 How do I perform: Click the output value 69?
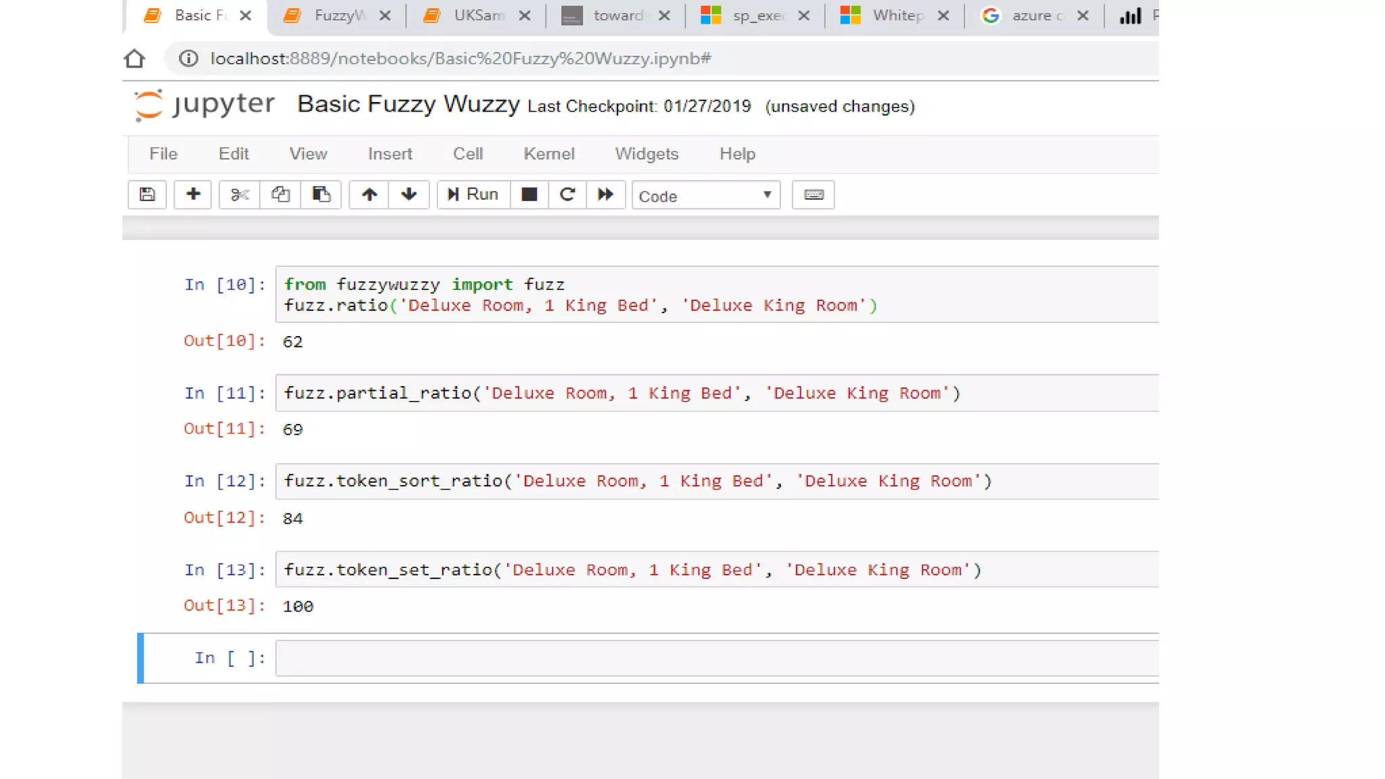293,430
